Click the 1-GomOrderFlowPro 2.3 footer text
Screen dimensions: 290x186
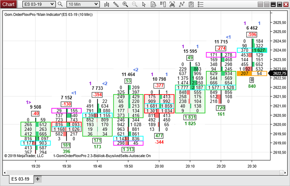pyautogui.click(x=102, y=156)
